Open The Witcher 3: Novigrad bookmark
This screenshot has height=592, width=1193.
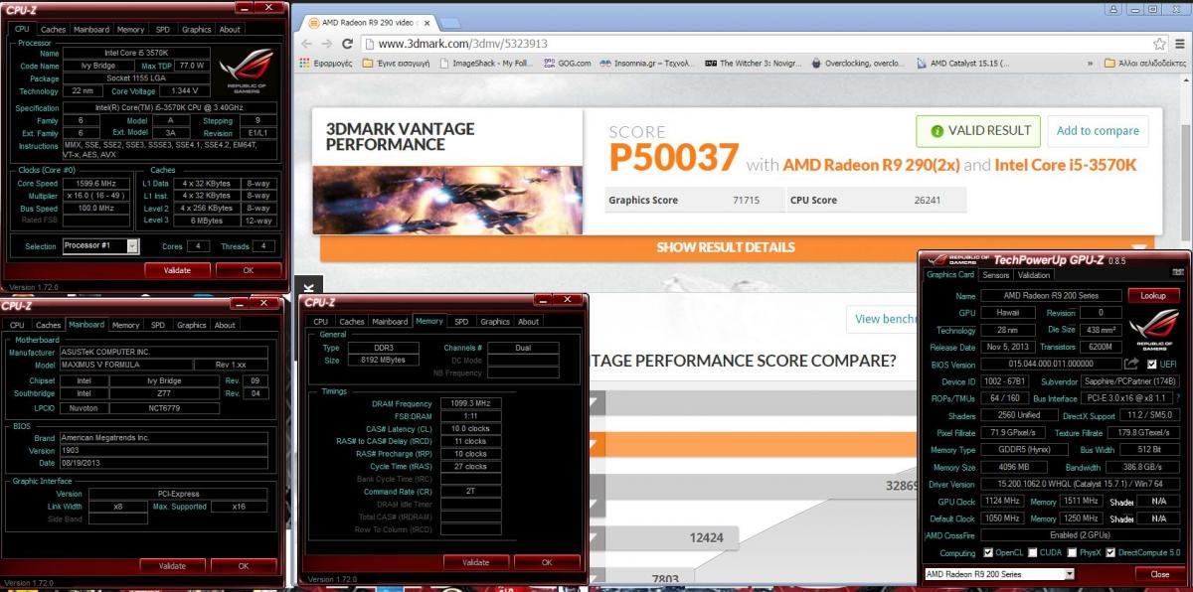[x=753, y=63]
